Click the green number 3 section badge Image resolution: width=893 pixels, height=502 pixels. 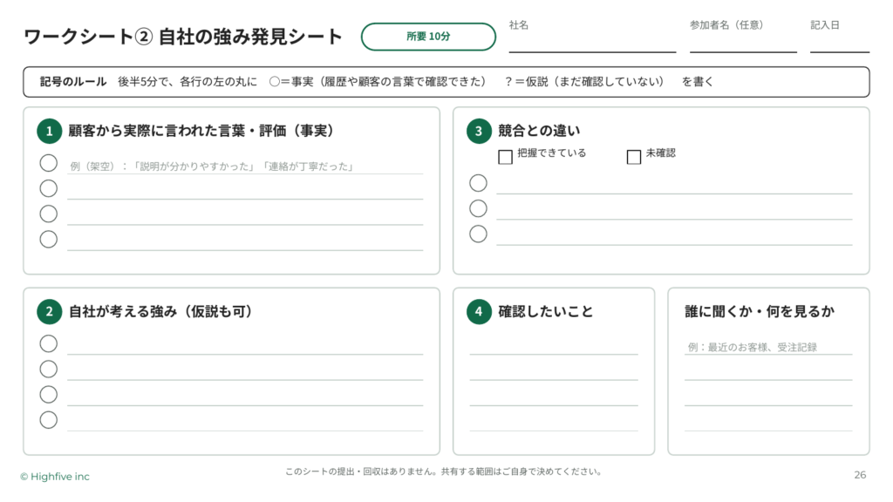pyautogui.click(x=479, y=131)
